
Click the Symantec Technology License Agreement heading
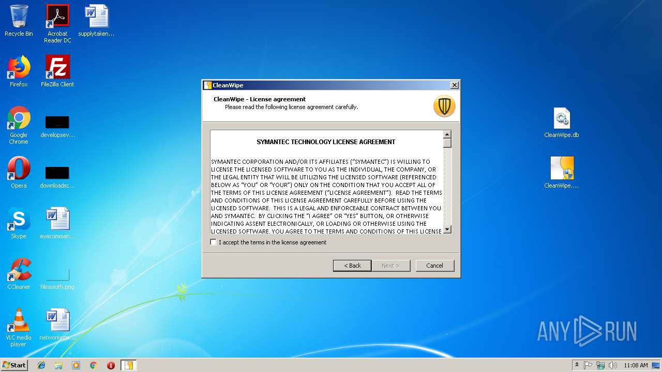pyautogui.click(x=326, y=142)
